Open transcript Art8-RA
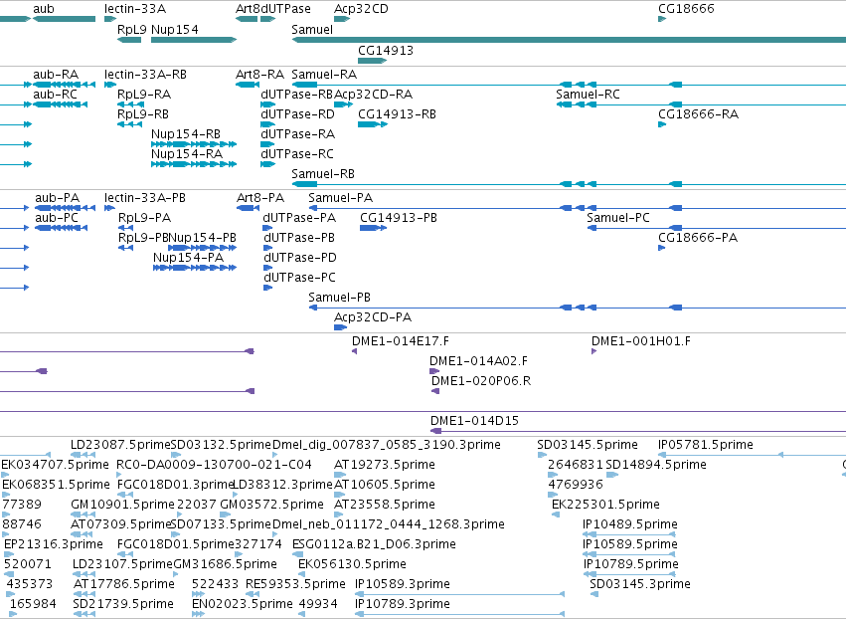This screenshot has height=619, width=846. [260, 75]
